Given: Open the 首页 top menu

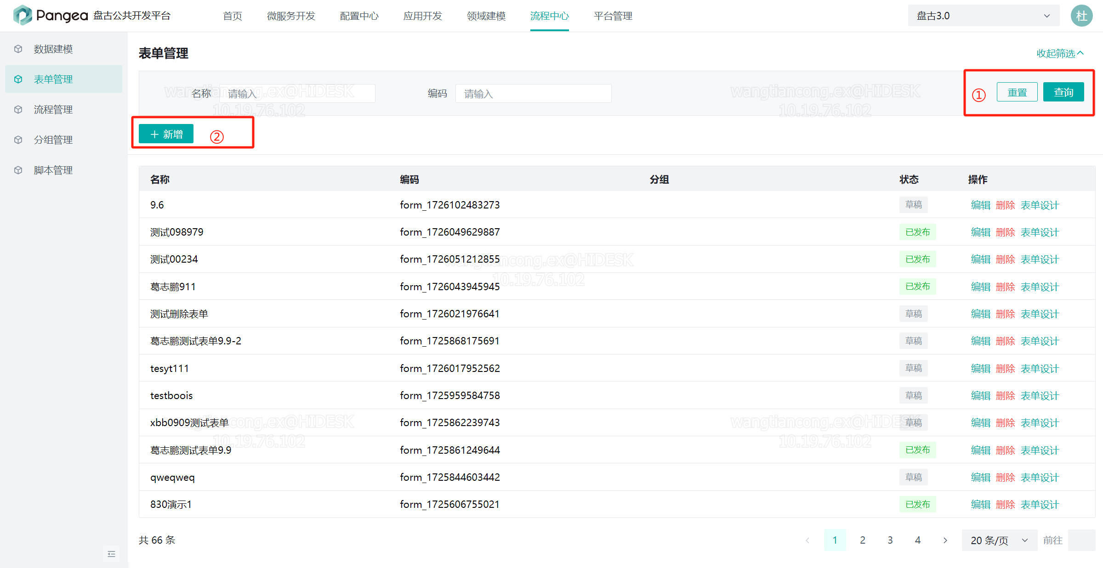Looking at the screenshot, I should click(233, 16).
